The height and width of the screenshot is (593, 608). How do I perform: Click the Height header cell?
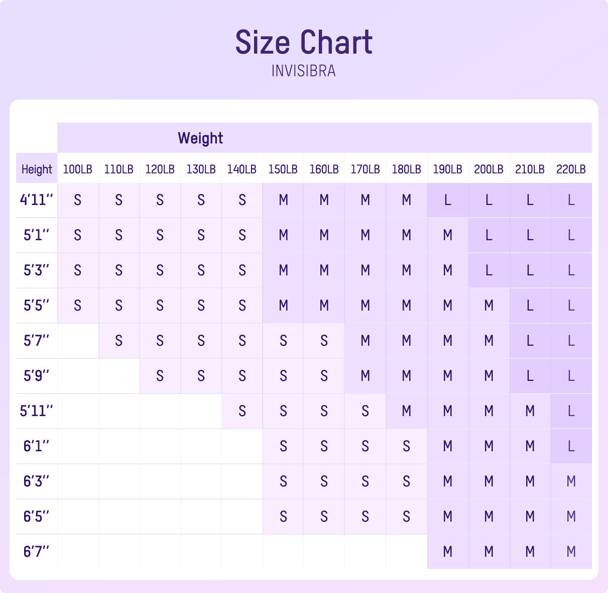[37, 169]
